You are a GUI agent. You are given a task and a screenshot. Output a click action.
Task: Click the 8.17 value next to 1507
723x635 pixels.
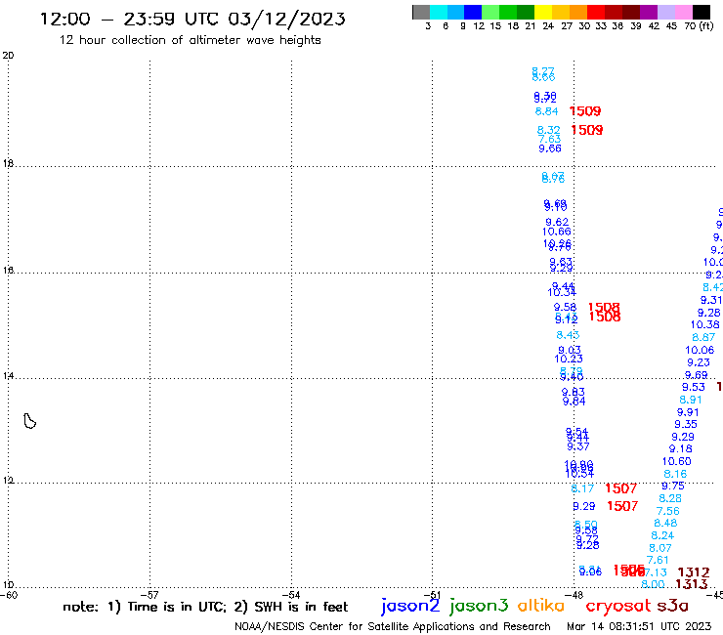pyautogui.click(x=583, y=488)
